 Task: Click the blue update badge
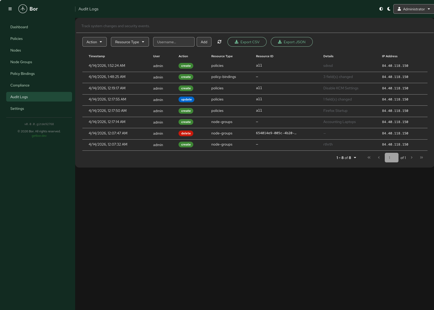186,99
